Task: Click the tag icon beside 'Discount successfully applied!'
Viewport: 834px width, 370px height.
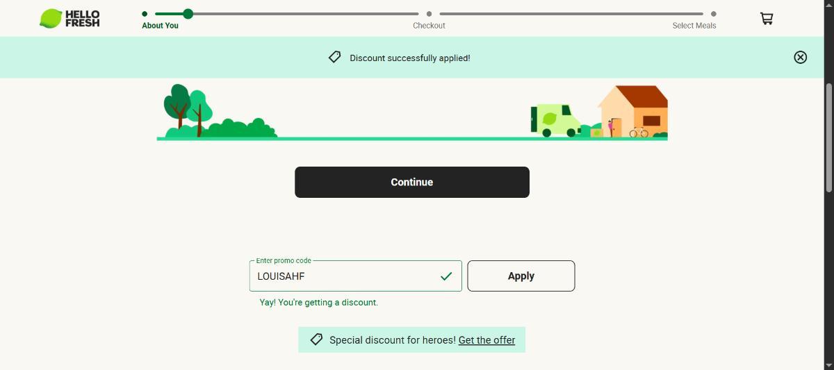Action: pyautogui.click(x=334, y=58)
